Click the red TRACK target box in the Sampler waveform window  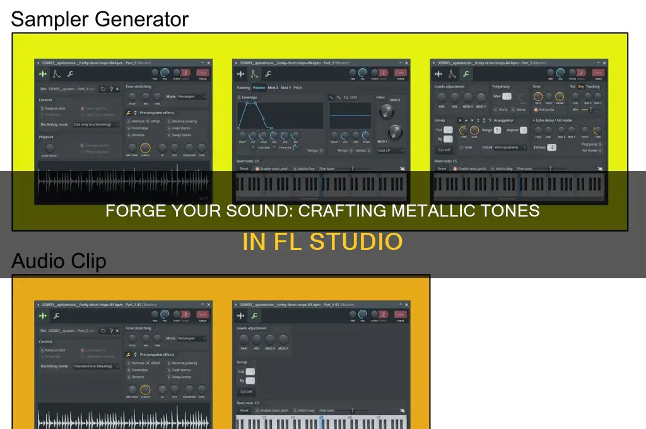point(203,73)
